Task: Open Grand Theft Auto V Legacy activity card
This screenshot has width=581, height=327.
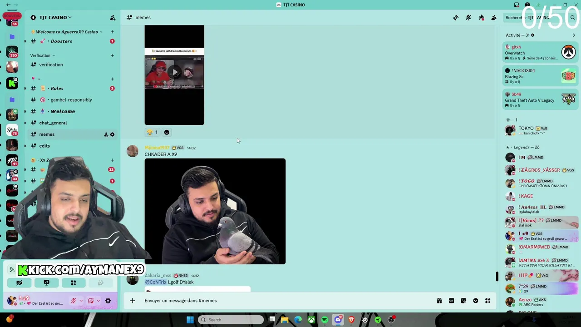Action: coord(540,100)
